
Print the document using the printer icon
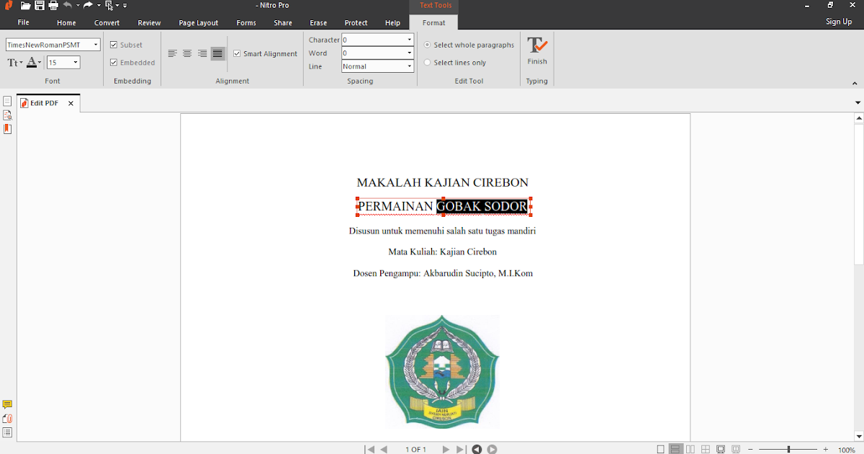pyautogui.click(x=53, y=6)
